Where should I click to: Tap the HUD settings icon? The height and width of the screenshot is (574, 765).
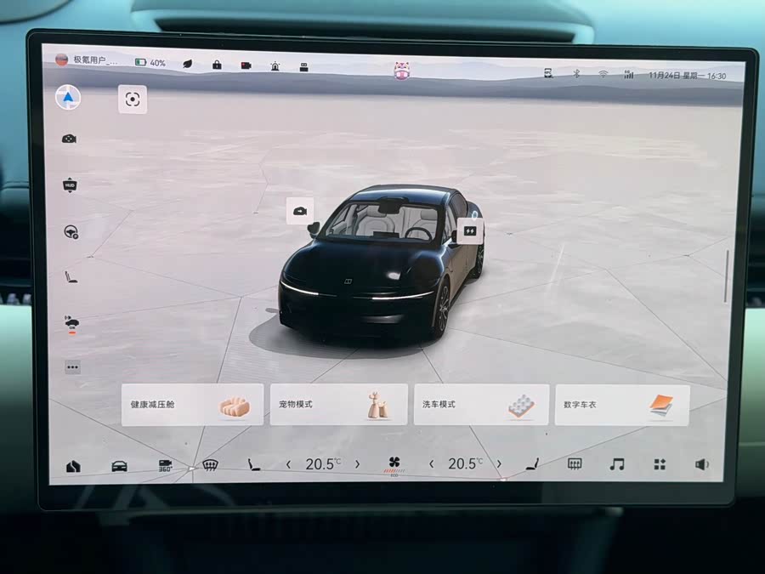70,185
